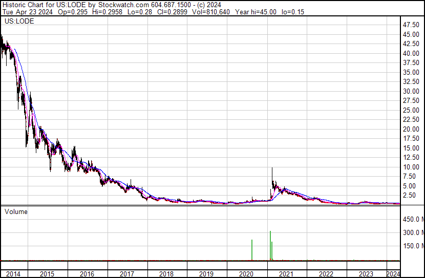The height and width of the screenshot is (278, 425).
Task: Click the 2017 label on the time axis
Action: click(128, 274)
